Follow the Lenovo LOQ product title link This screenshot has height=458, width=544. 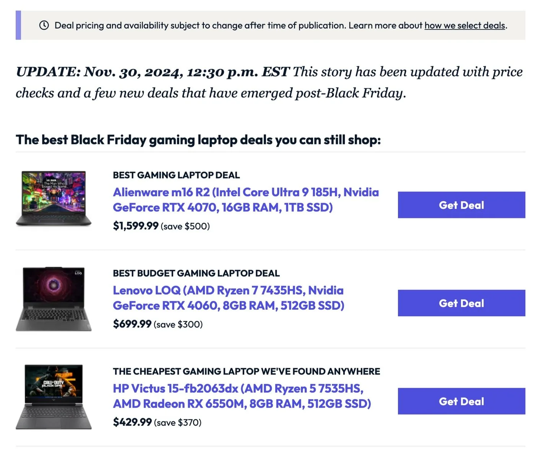[228, 298]
